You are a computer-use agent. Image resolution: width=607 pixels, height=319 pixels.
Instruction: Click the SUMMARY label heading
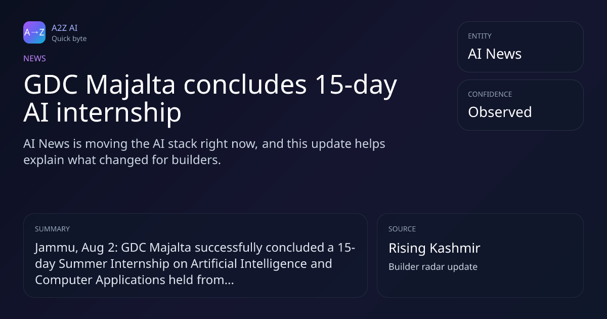coord(52,229)
